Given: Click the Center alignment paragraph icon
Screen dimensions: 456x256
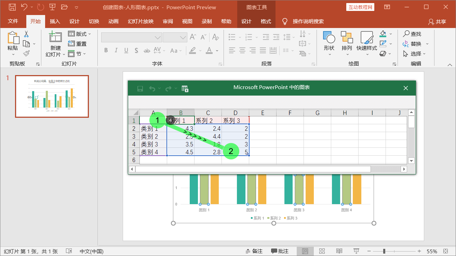Looking at the screenshot, I should pos(242,51).
